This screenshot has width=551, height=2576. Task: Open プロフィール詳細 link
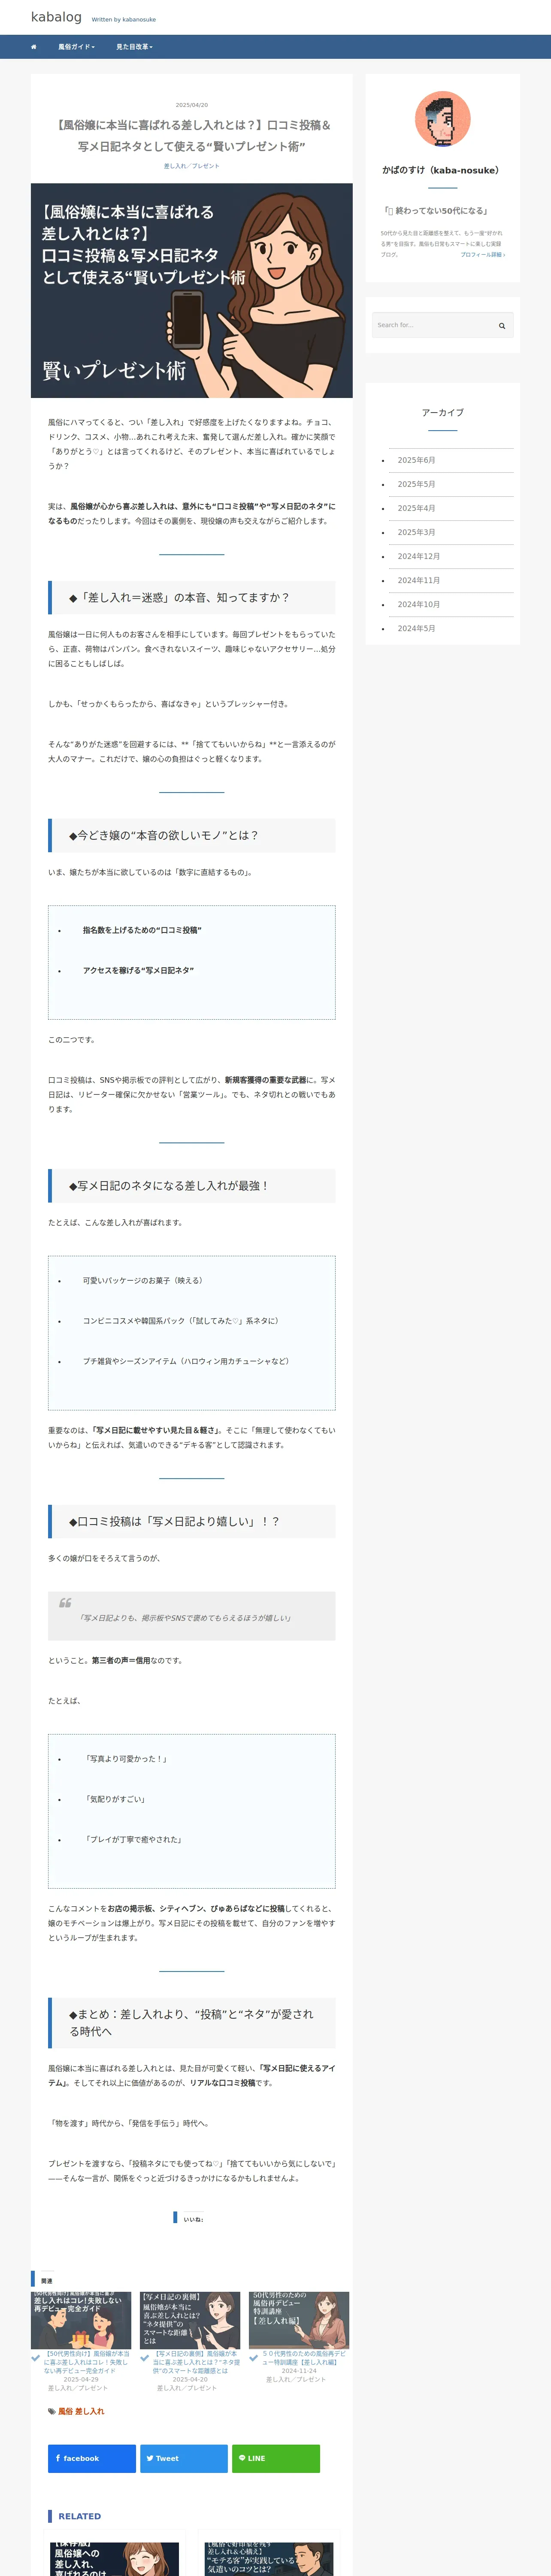(483, 255)
